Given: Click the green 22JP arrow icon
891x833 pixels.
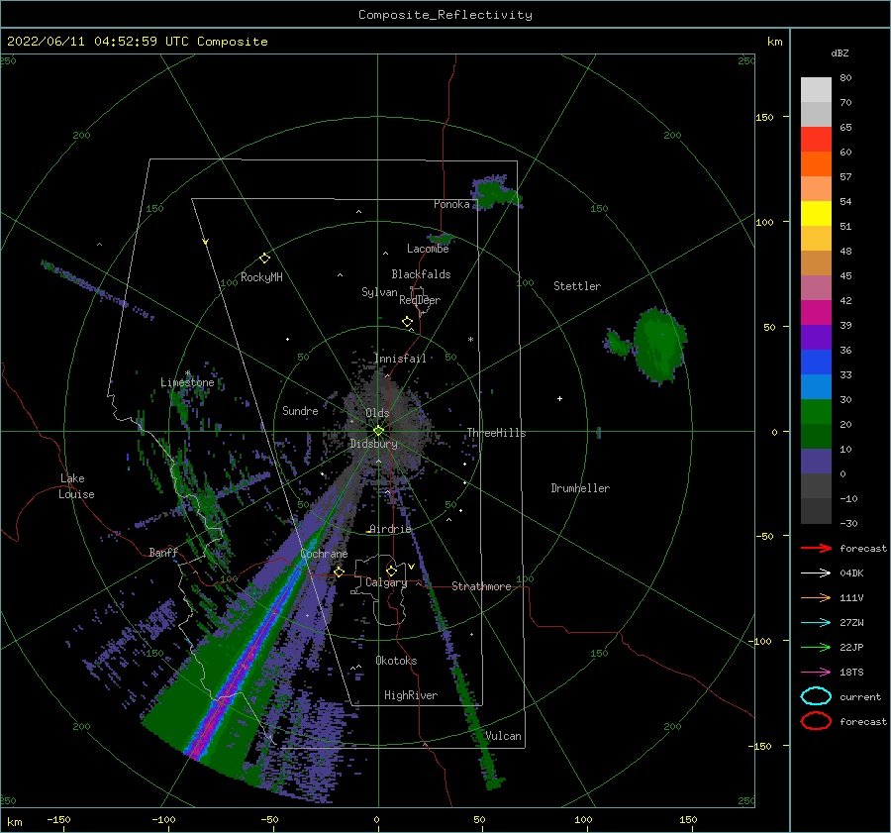Looking at the screenshot, I should pyautogui.click(x=816, y=647).
